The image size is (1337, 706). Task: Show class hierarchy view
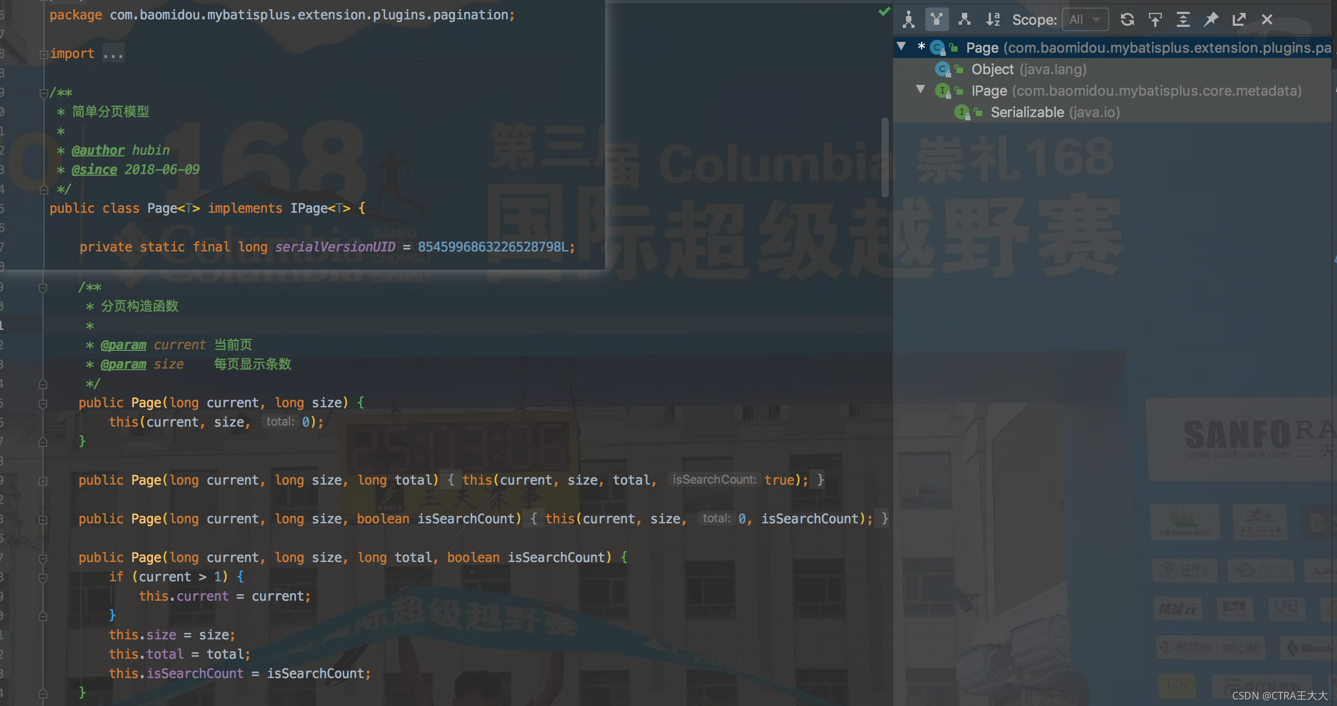(x=909, y=20)
